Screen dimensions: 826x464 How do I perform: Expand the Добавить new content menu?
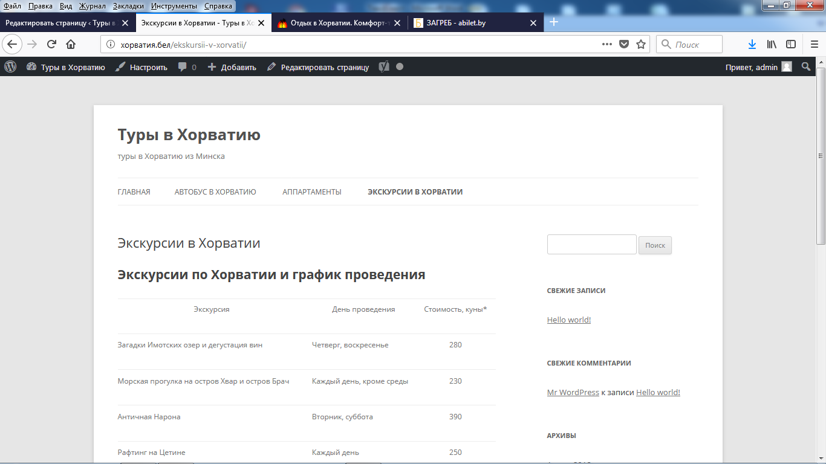coord(232,67)
